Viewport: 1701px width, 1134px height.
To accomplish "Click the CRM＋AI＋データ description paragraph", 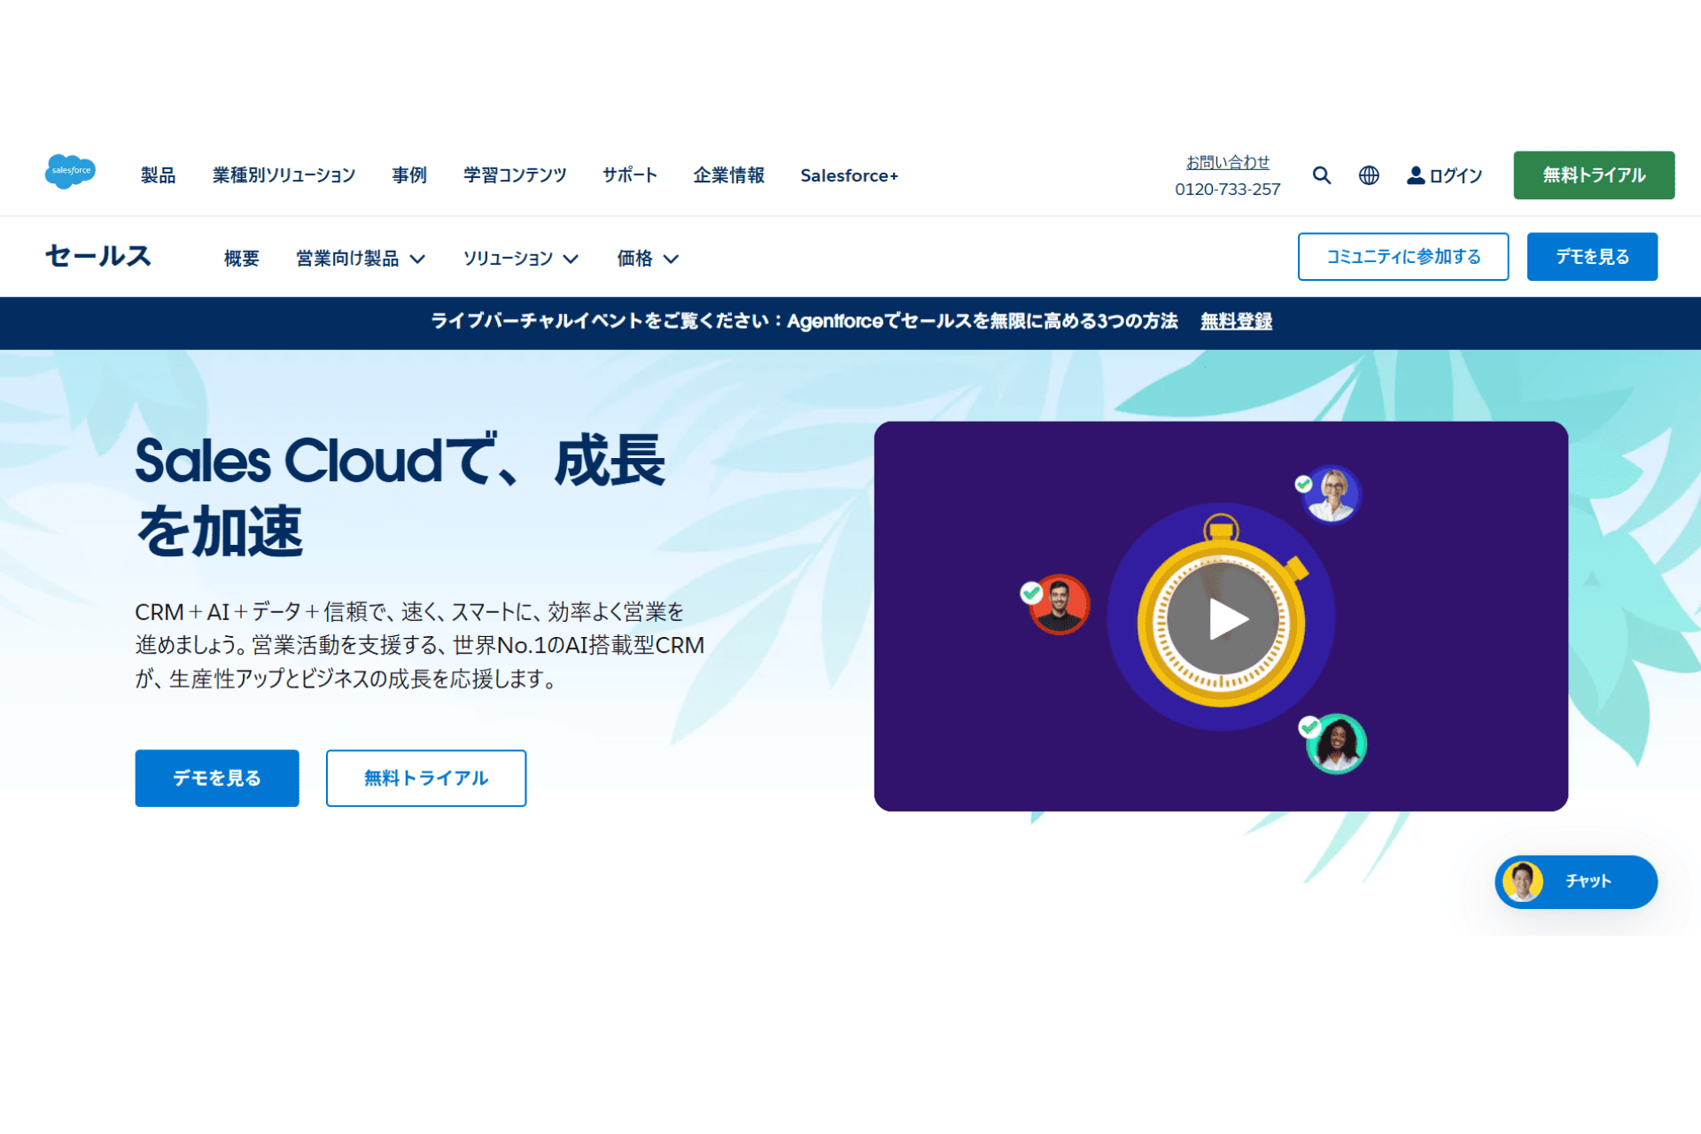I will point(419,646).
